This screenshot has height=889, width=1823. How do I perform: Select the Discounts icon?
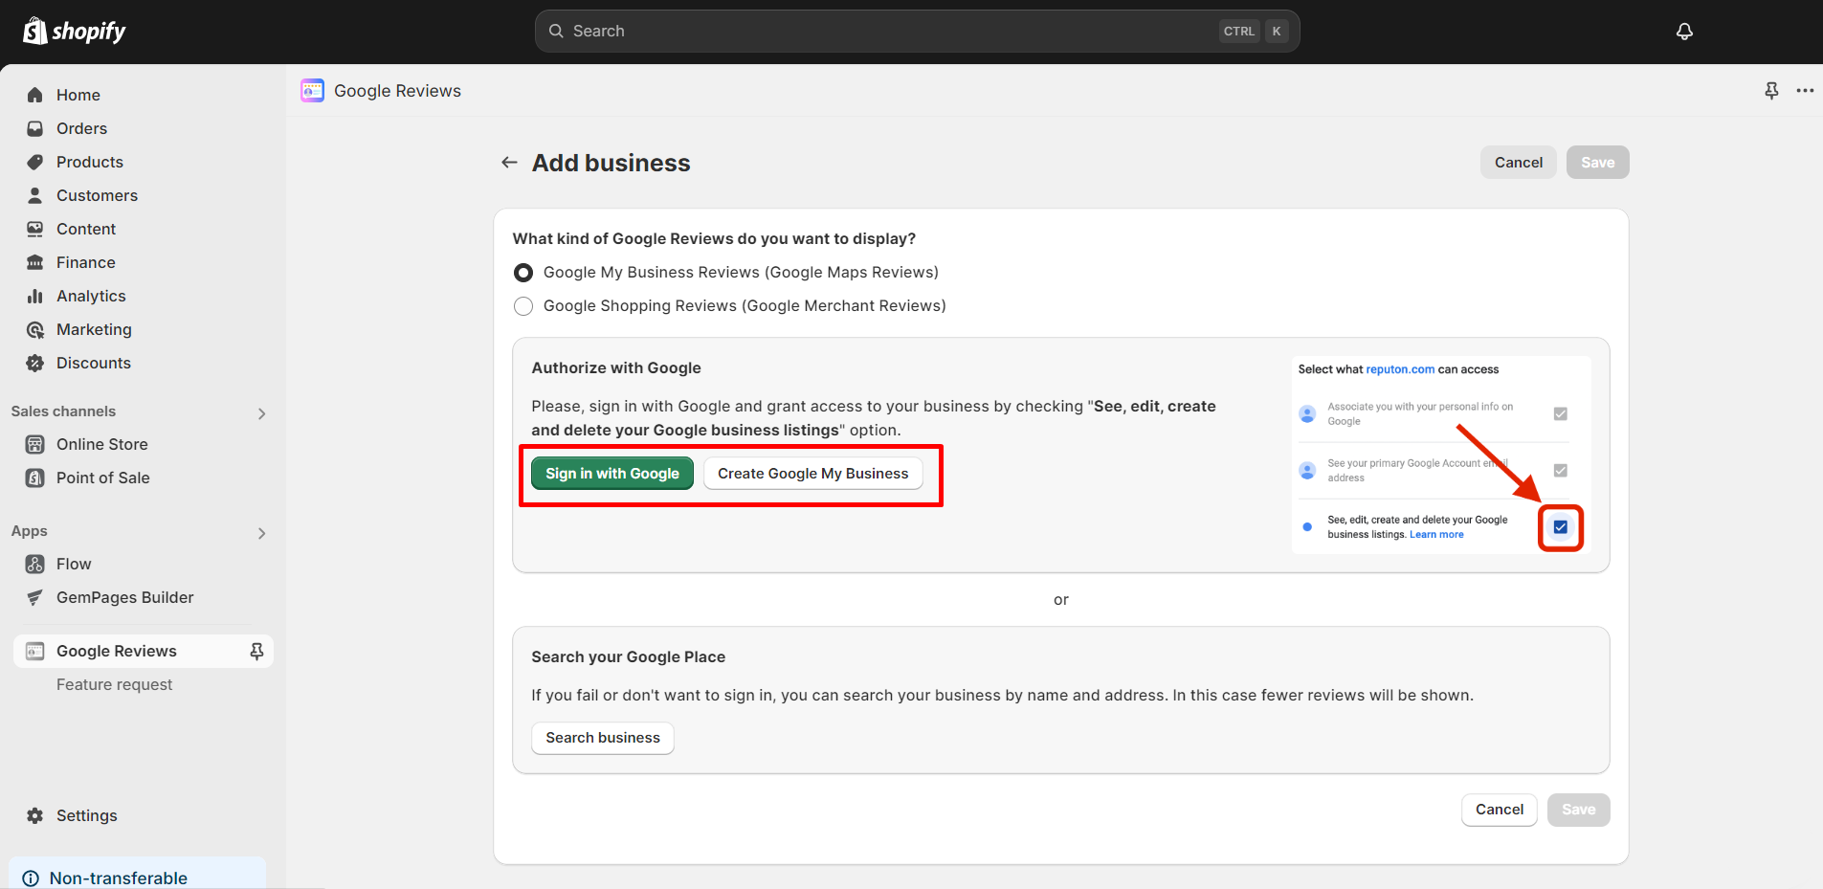pos(34,363)
